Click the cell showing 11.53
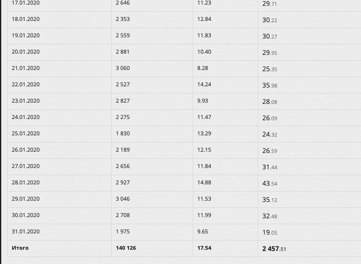The width and height of the screenshot is (361, 264). pos(204,199)
